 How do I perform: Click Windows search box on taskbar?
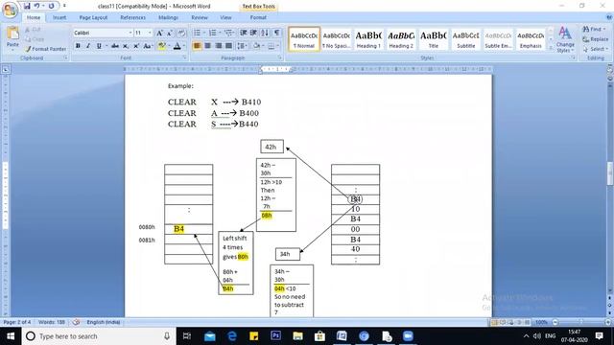tap(97, 336)
